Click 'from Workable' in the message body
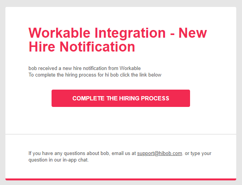Screen dimensions: 242x185 (x=124, y=68)
